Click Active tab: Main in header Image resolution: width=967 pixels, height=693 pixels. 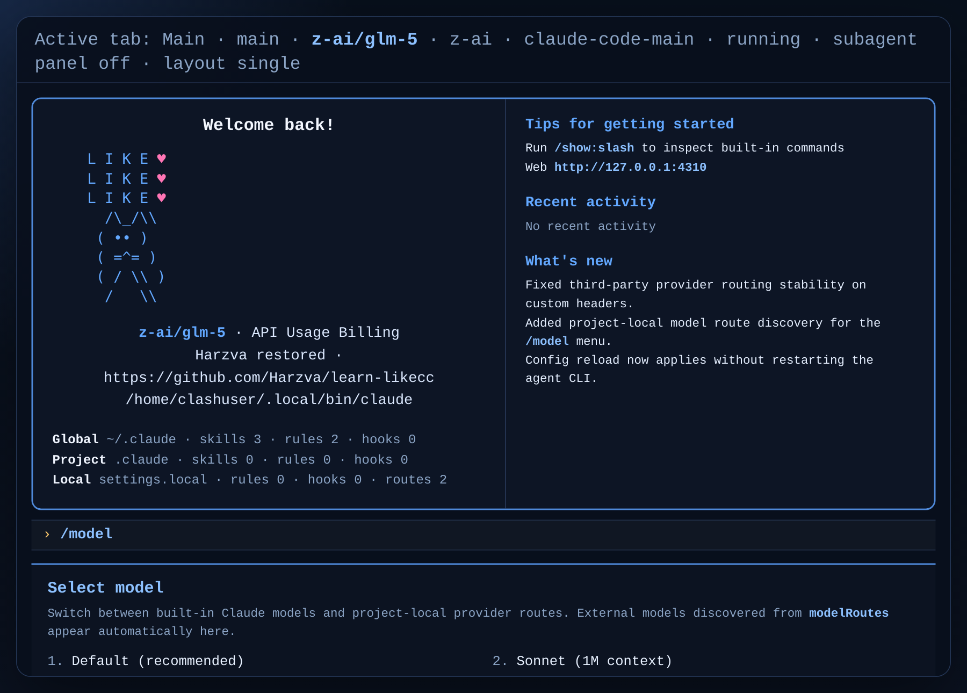point(120,39)
